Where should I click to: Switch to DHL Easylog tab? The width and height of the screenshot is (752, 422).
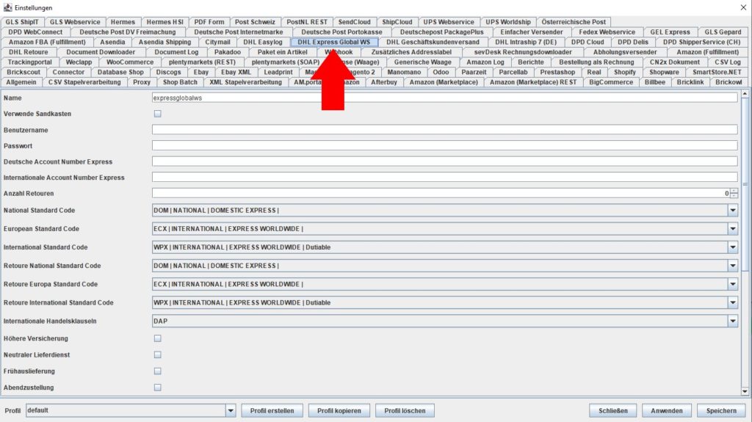tap(263, 43)
